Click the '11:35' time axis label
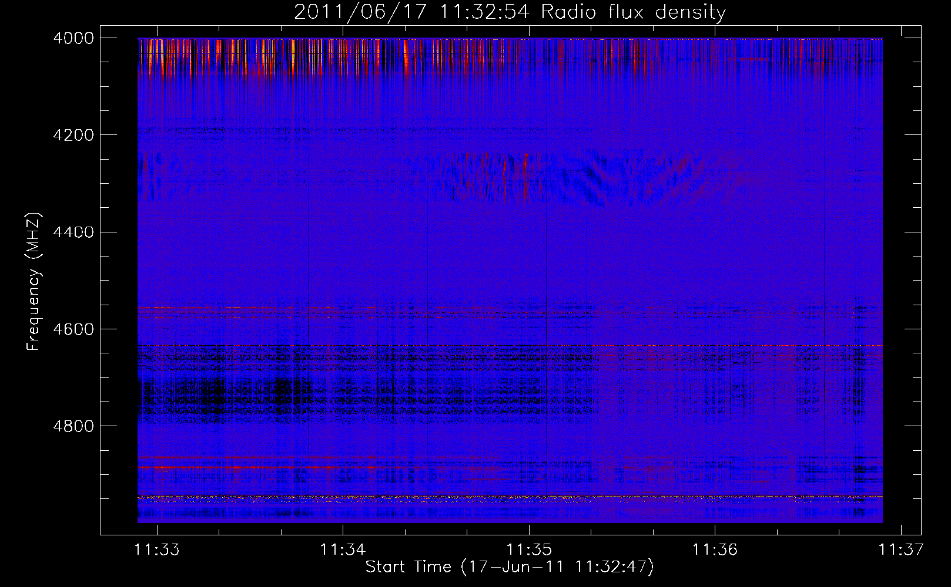 pos(530,550)
